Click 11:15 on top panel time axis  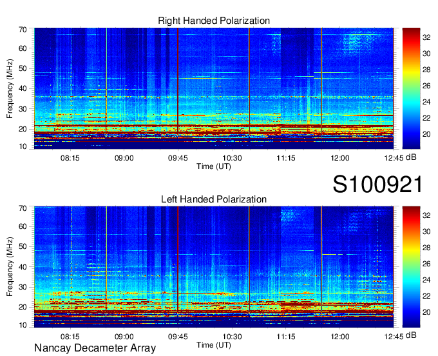[286, 158]
